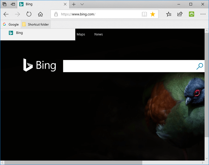The width and height of the screenshot is (209, 165).
Task: Open the Maps link
Action: [81, 34]
